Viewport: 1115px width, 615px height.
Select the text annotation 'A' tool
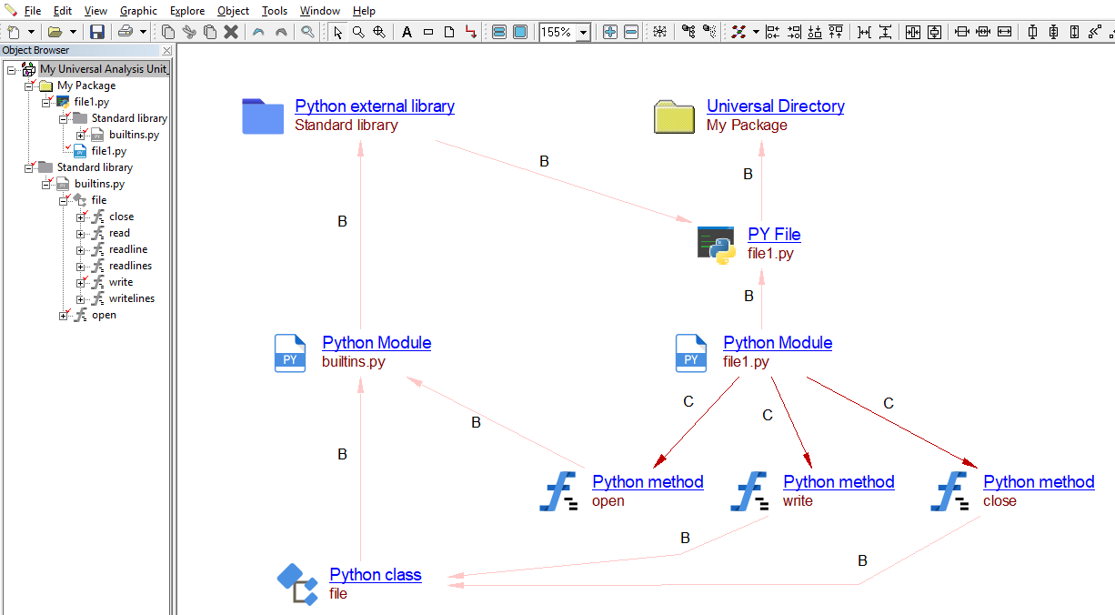(407, 32)
